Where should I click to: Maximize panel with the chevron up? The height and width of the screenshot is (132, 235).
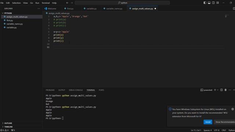234,90
